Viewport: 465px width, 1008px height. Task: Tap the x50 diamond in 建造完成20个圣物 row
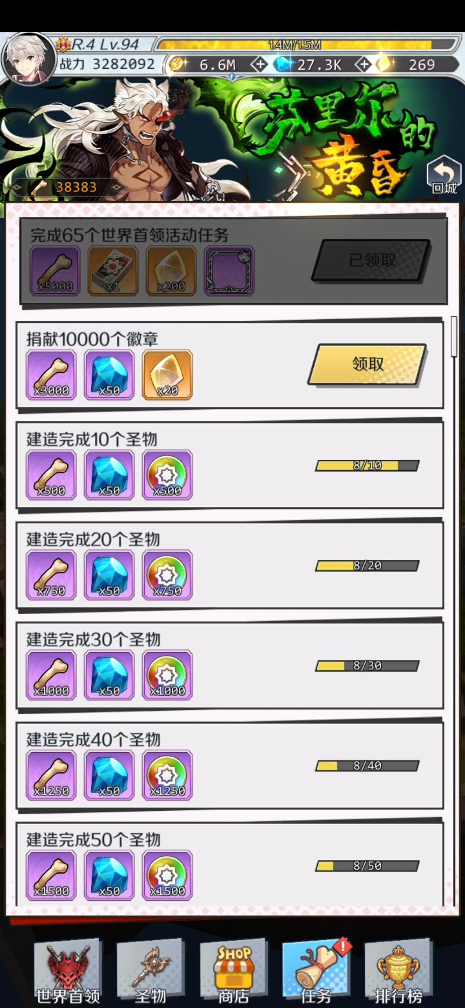pos(109,575)
